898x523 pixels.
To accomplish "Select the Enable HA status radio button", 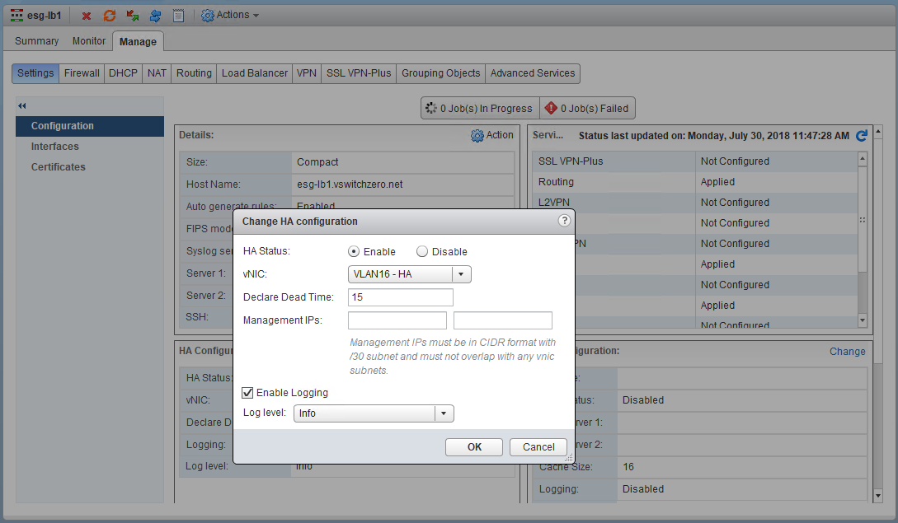I will 354,252.
